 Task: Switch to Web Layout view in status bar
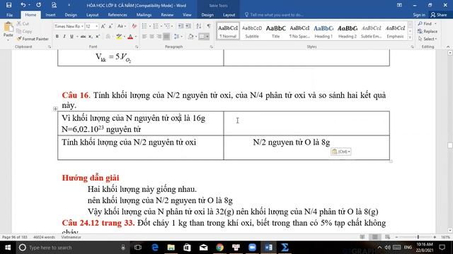(x=387, y=237)
